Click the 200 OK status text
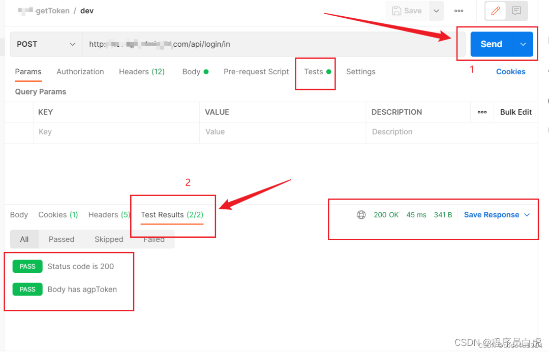The width and height of the screenshot is (549, 352). (x=386, y=215)
